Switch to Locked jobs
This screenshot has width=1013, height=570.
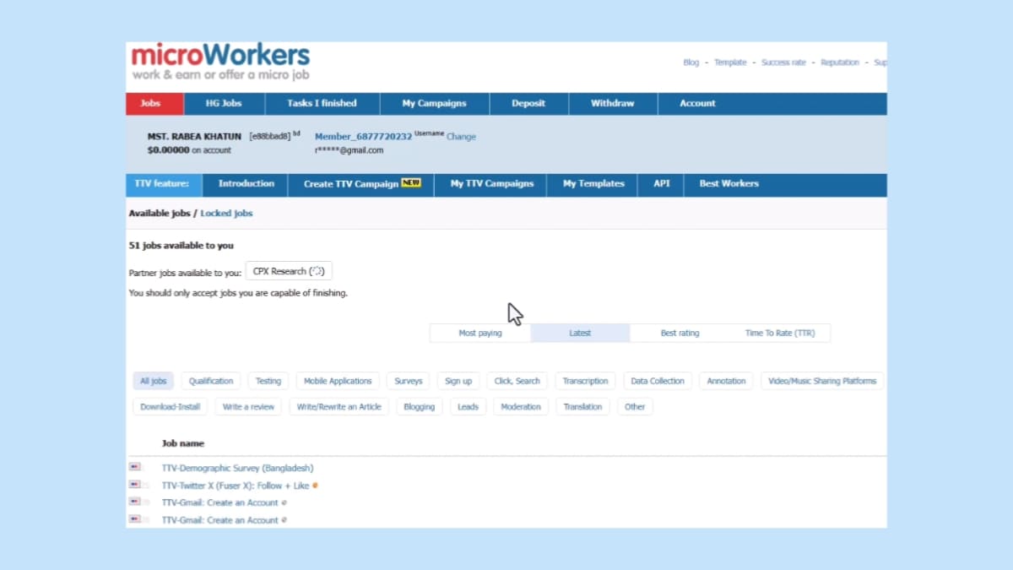[x=226, y=214]
